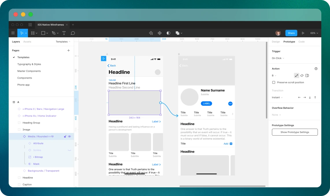The height and width of the screenshot is (196, 330).
Task: Open the 69% zoom level dropdown
Action: [x=314, y=33]
